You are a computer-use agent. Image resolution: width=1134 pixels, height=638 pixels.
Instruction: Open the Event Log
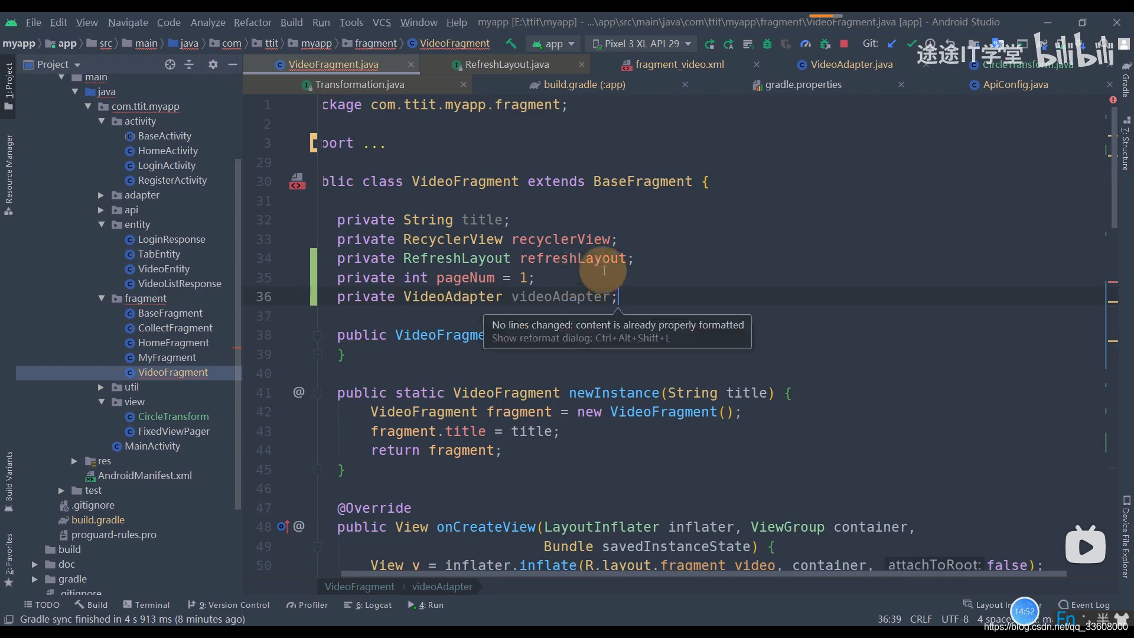pyautogui.click(x=1084, y=605)
